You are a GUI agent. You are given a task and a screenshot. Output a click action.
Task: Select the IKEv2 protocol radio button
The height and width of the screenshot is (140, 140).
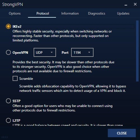pyautogui.click(x=8, y=26)
